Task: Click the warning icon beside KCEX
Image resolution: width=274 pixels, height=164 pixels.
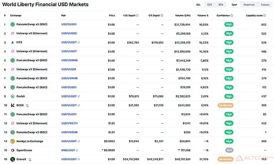Action: [x=27, y=106]
